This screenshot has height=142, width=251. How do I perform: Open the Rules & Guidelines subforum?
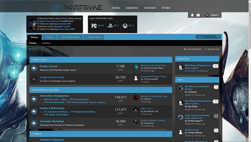97,102
